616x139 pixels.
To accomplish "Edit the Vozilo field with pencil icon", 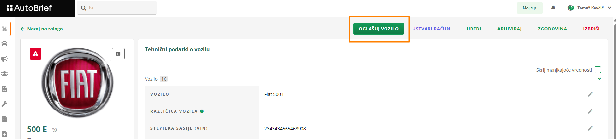I will 590,94.
